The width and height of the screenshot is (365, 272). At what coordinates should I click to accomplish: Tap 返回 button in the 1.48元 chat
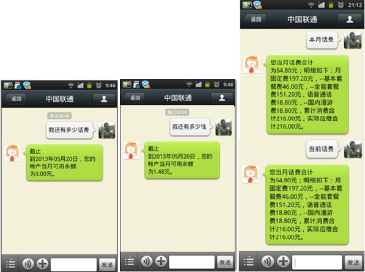tap(134, 98)
